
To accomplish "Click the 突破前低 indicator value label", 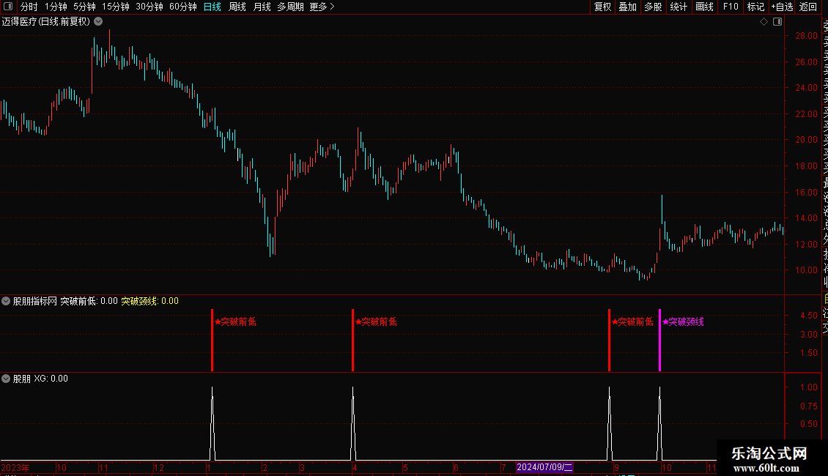I will 89,301.
